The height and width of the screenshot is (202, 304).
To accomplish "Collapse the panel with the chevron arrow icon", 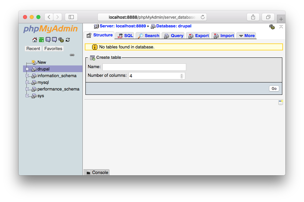I will tap(281, 26).
